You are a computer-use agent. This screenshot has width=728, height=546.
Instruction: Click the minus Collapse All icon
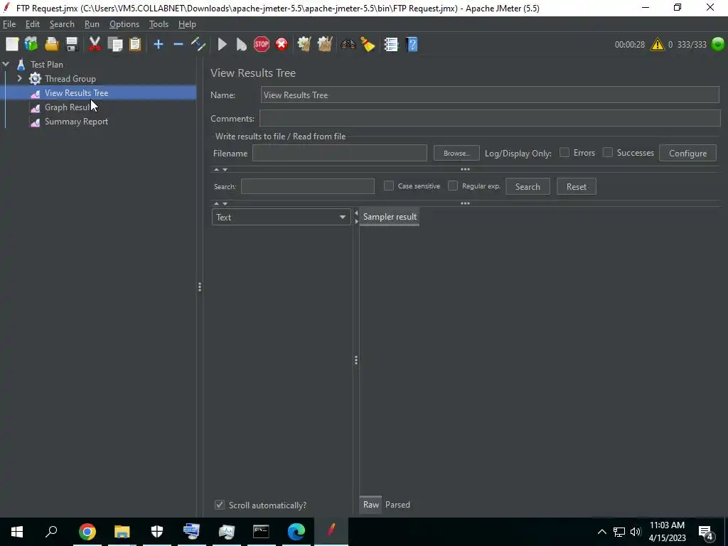tap(178, 44)
